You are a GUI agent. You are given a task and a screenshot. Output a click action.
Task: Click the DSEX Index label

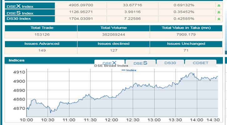tap(20, 6)
